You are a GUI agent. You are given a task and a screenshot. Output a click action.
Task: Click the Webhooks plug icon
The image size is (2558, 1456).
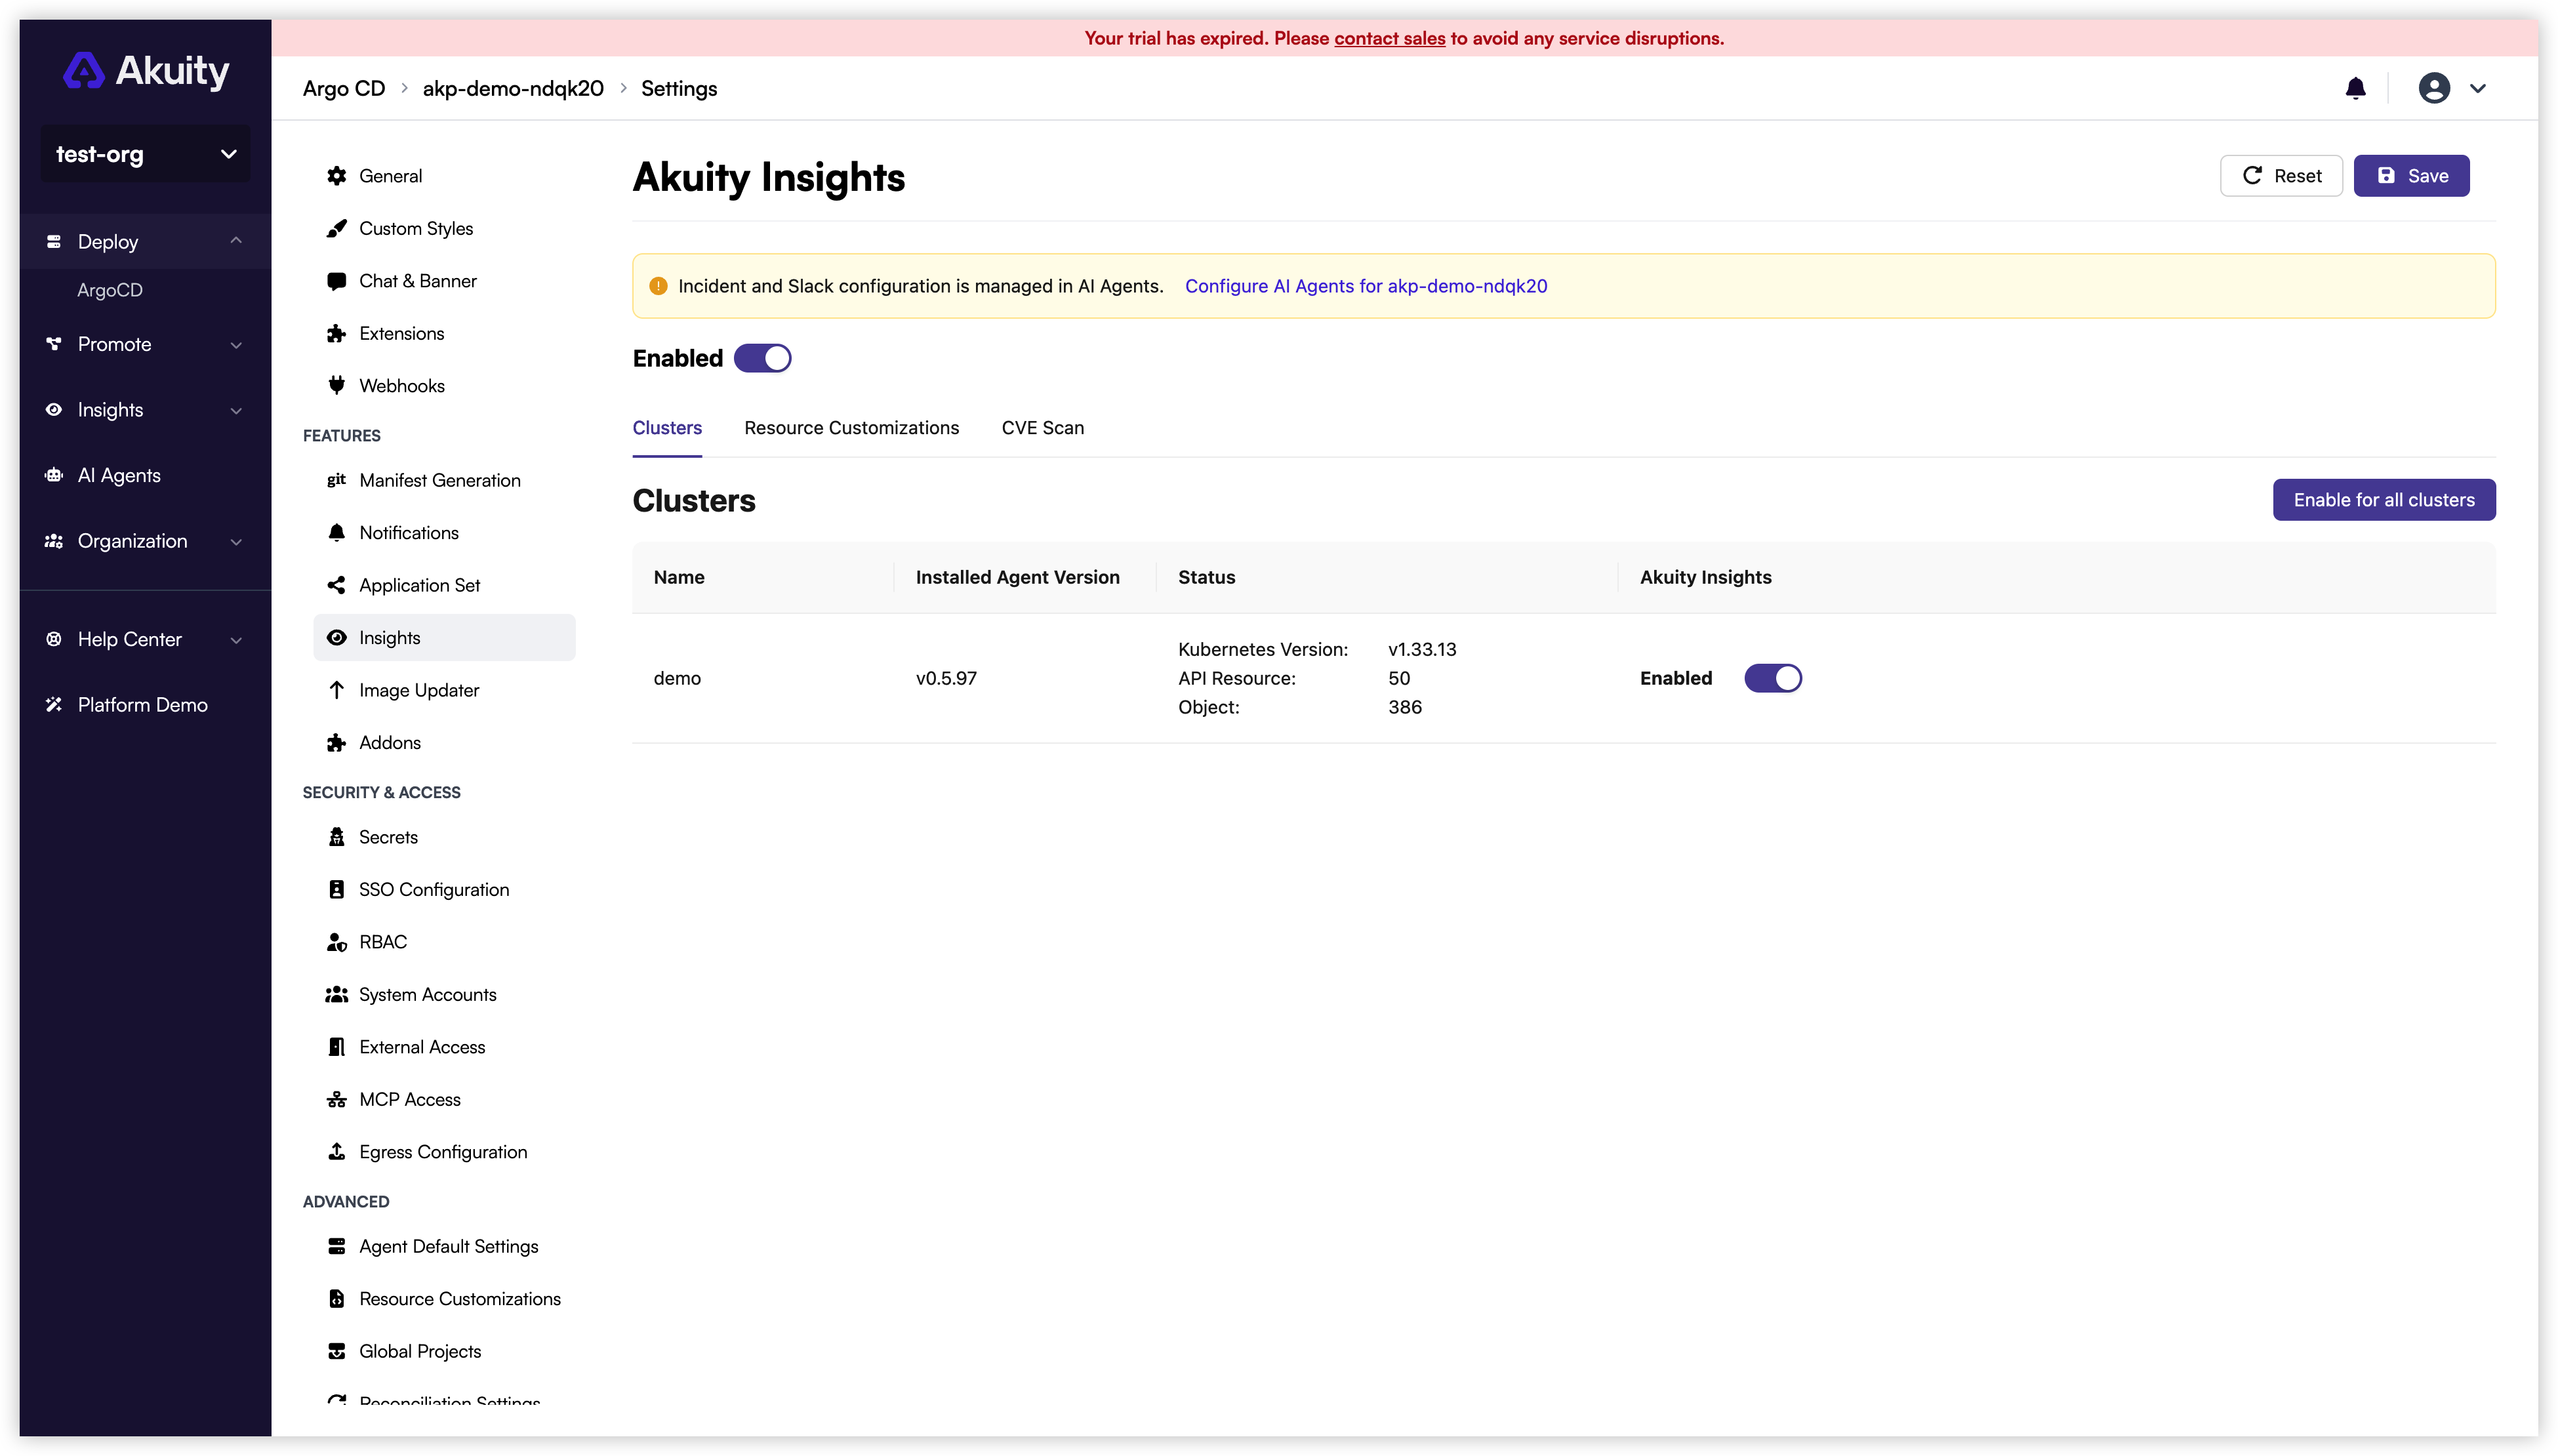point(337,386)
